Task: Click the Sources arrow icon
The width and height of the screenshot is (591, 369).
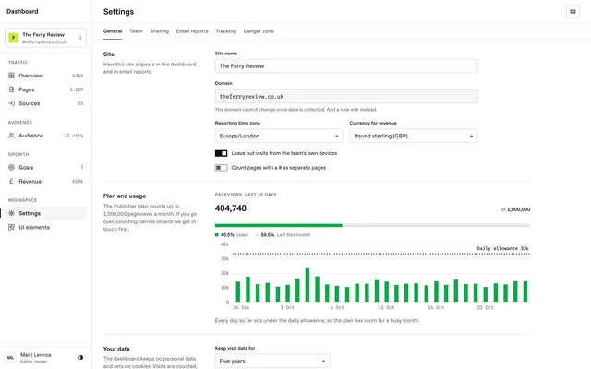Action: pos(11,103)
